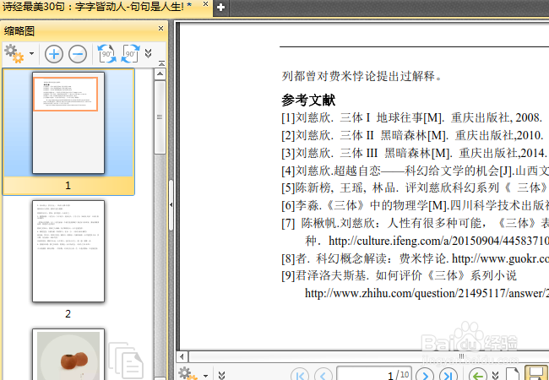The image size is (549, 380).
Task: Select single page layout icon
Action: 514,374
